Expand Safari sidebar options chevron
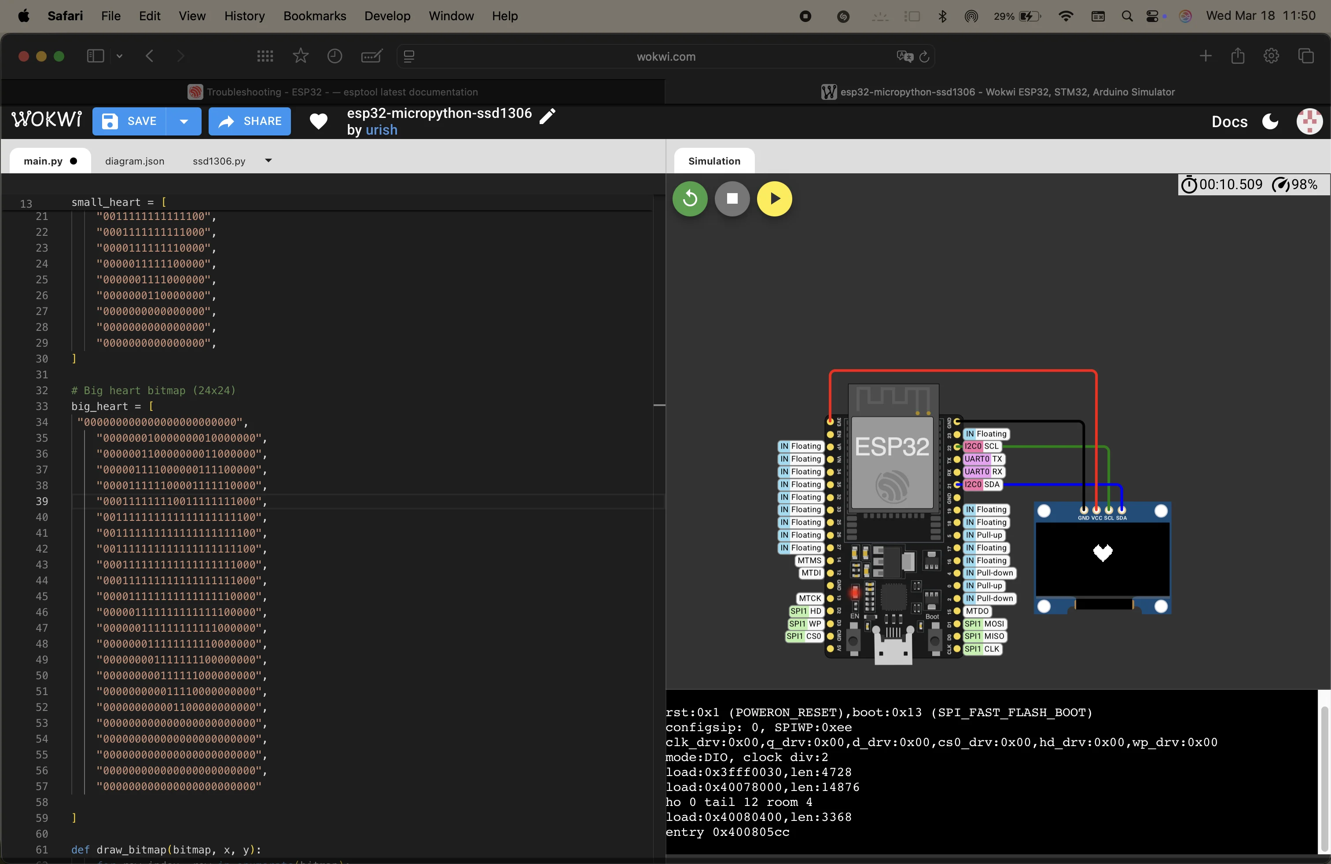Viewport: 1331px width, 864px height. 119,56
